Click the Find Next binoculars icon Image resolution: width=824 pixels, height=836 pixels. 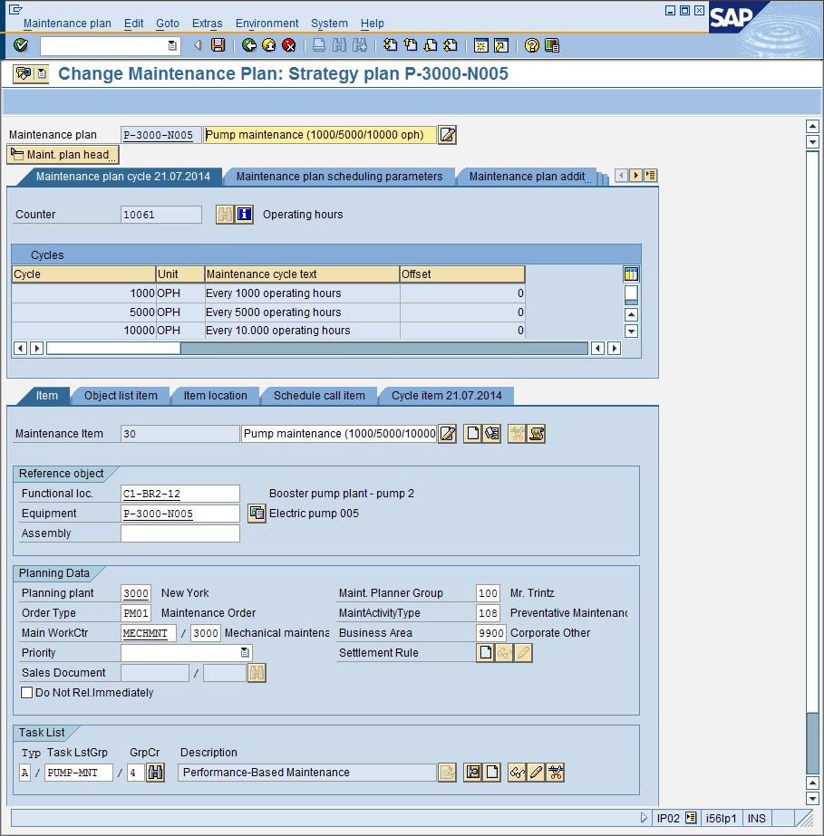pyautogui.click(x=360, y=45)
